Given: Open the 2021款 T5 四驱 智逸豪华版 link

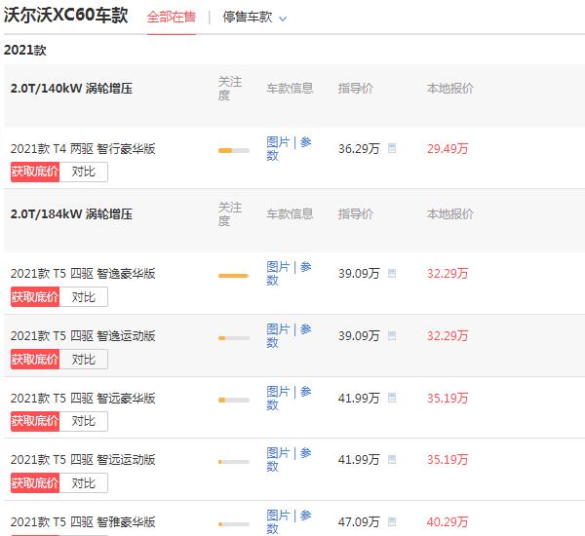Looking at the screenshot, I should [x=83, y=274].
